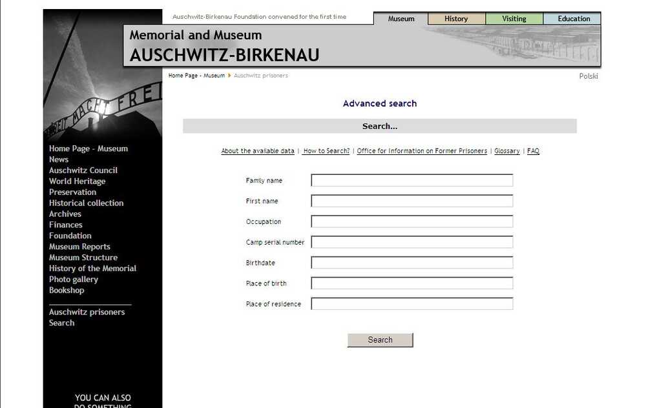Click the 'Search...' gray header bar
Viewport: 646px width, 408px height.
tap(380, 126)
